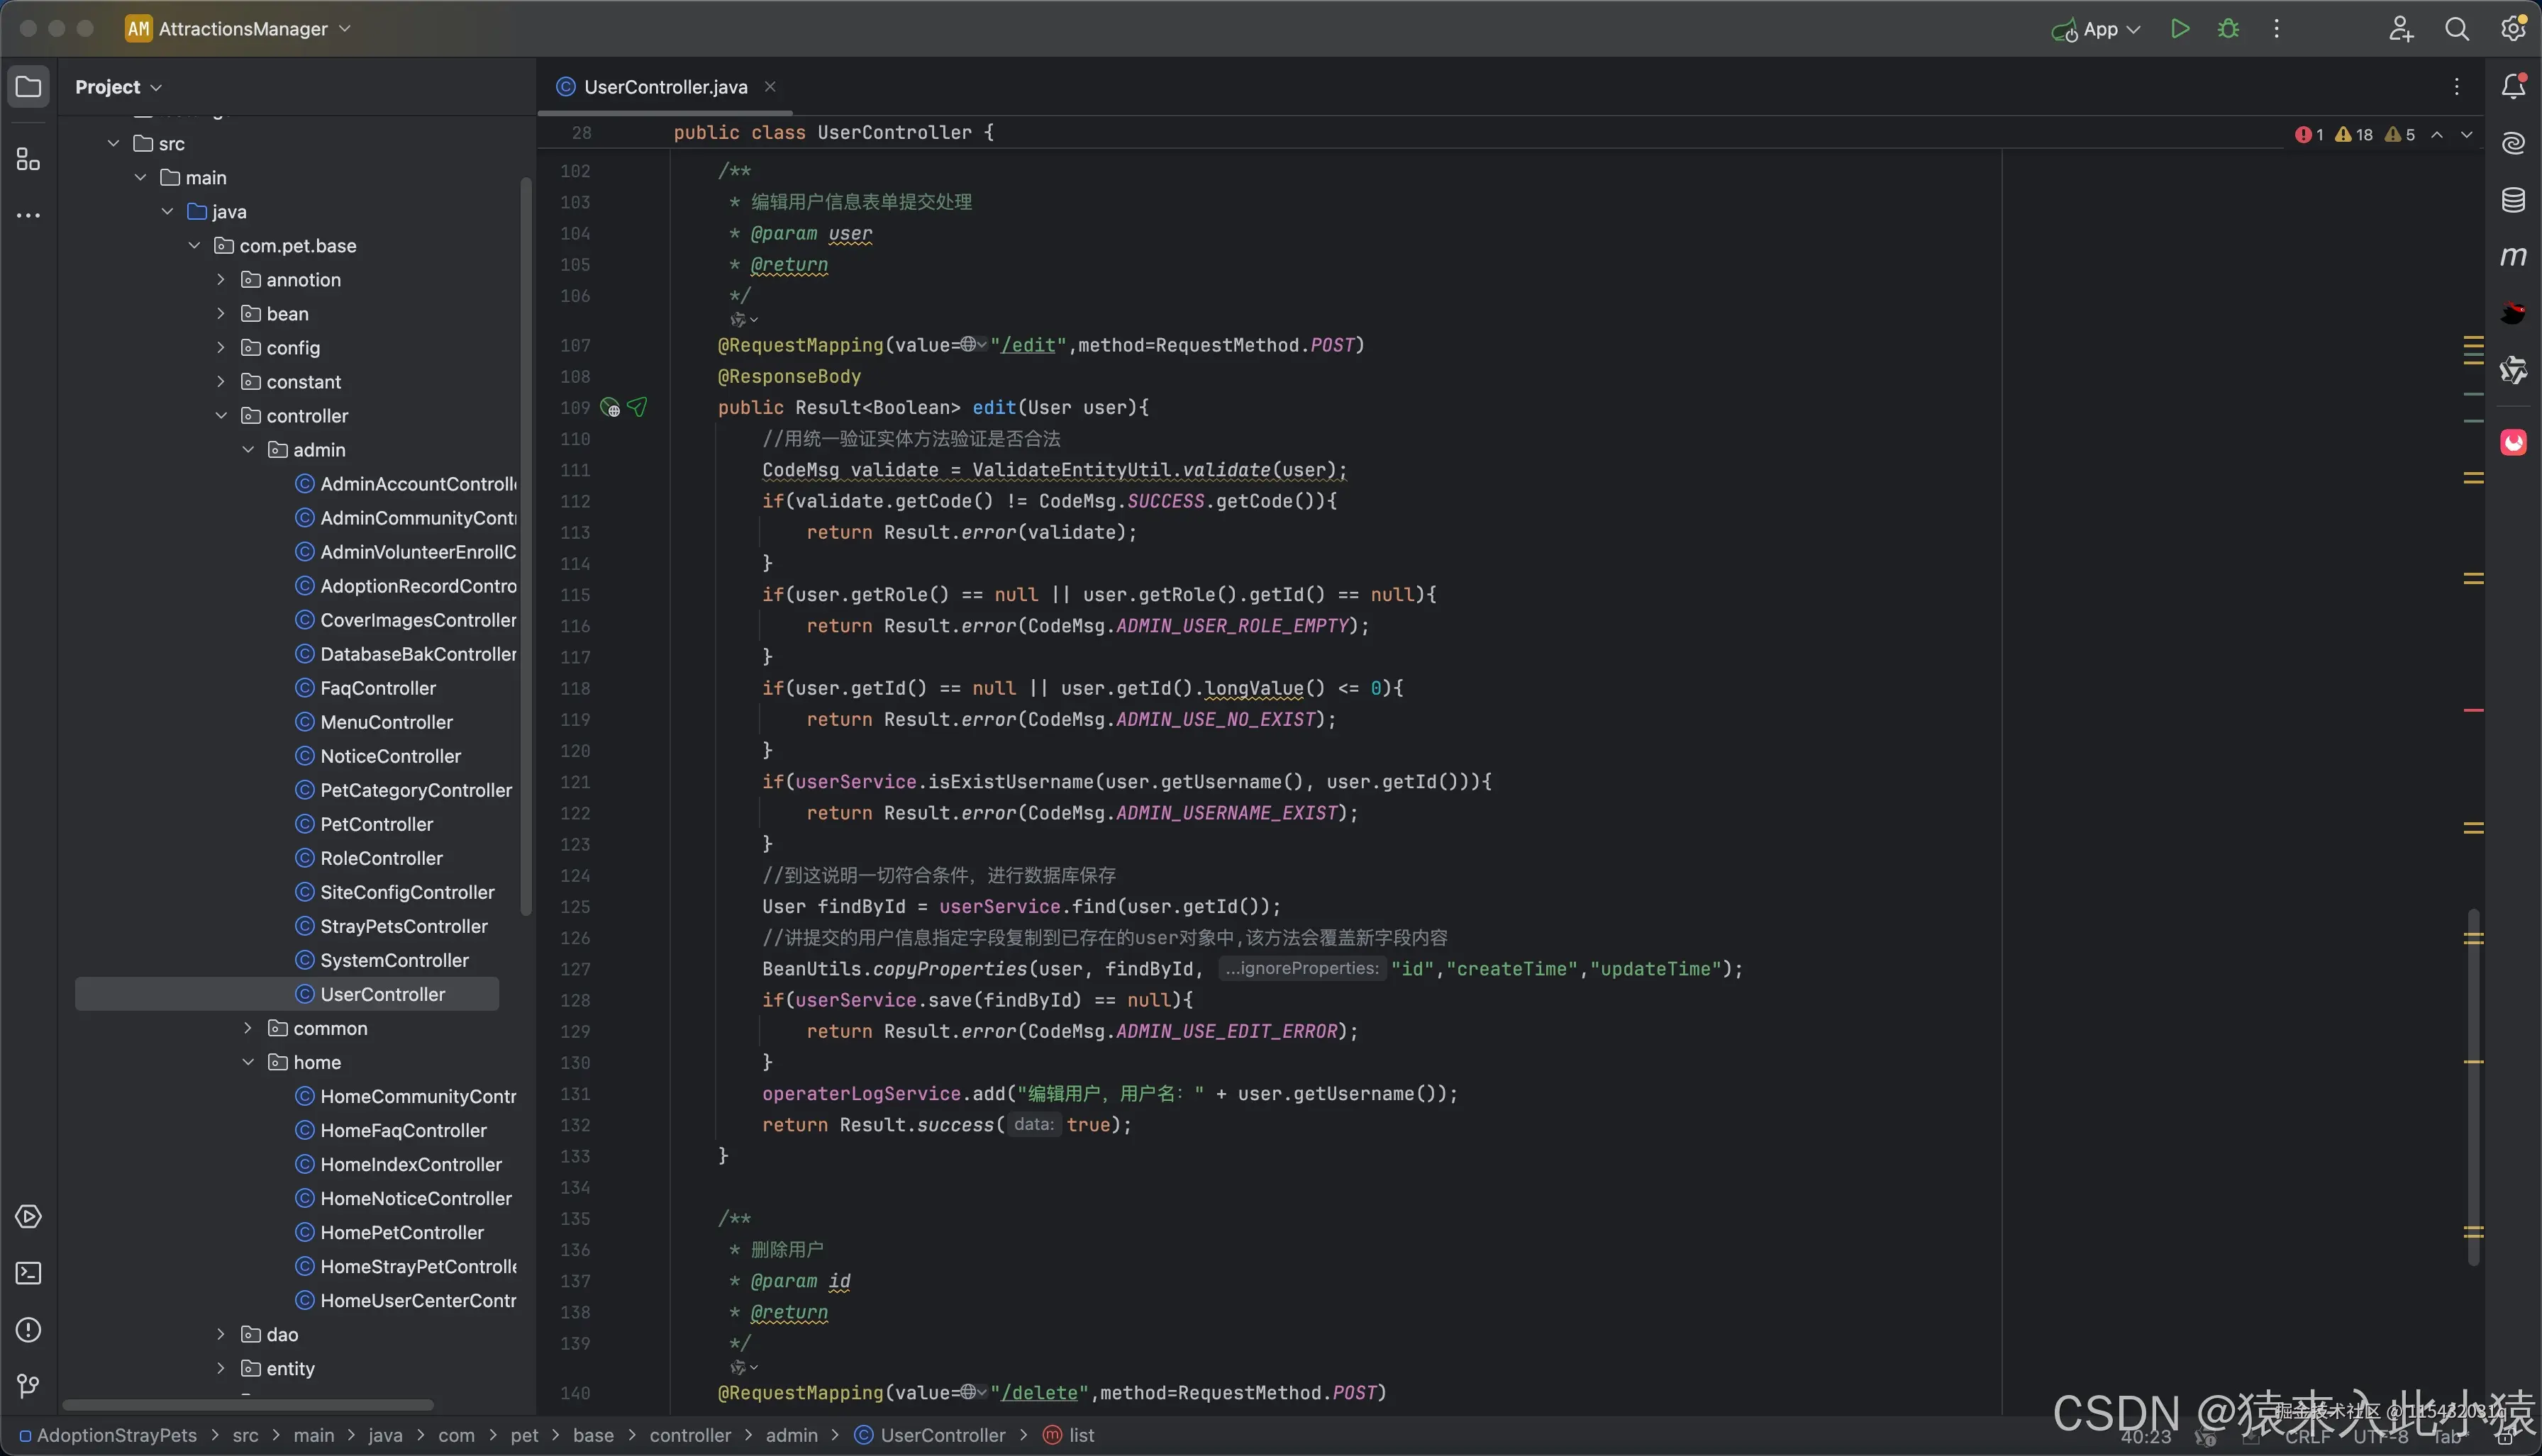The height and width of the screenshot is (1456, 2542).
Task: Jump to previous highlighted error arrow
Action: coord(2437,135)
